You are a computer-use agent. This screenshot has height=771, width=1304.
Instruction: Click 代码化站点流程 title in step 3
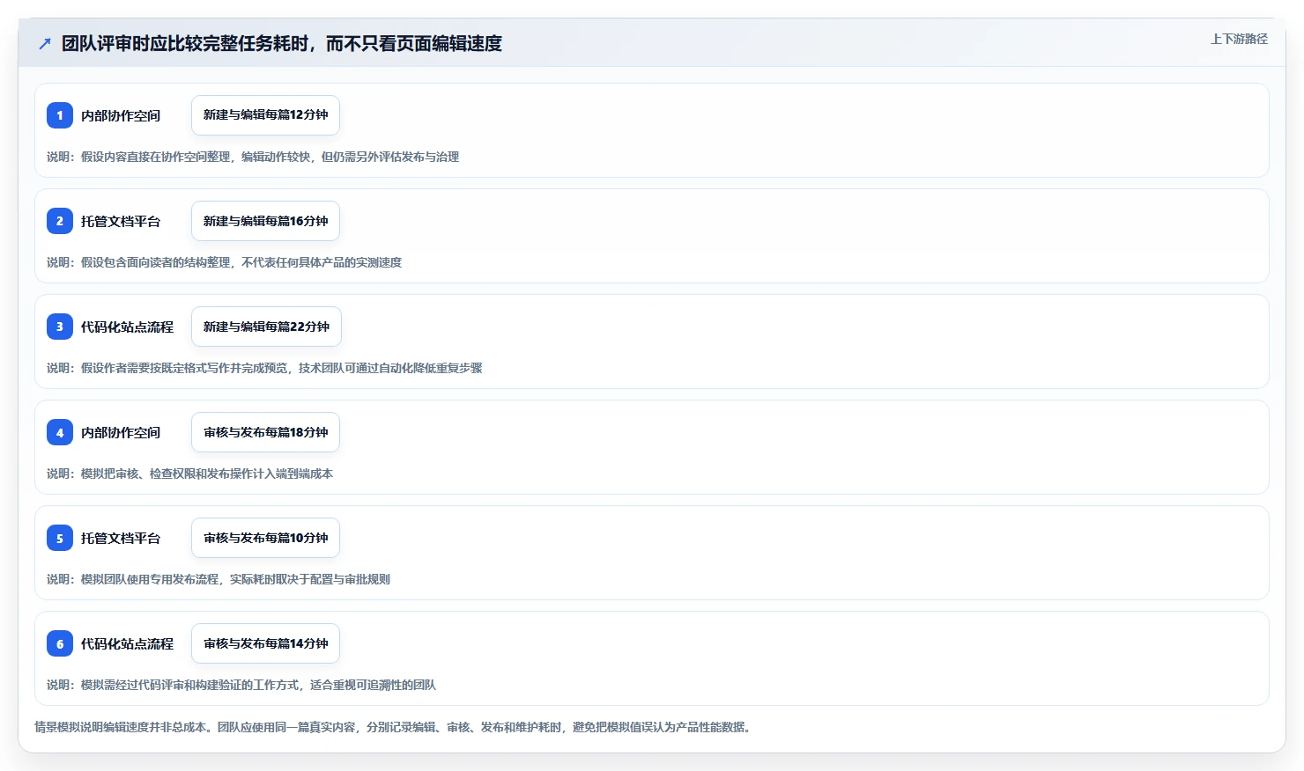127,327
